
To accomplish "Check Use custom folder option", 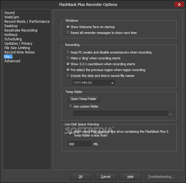I will pos(71,106).
